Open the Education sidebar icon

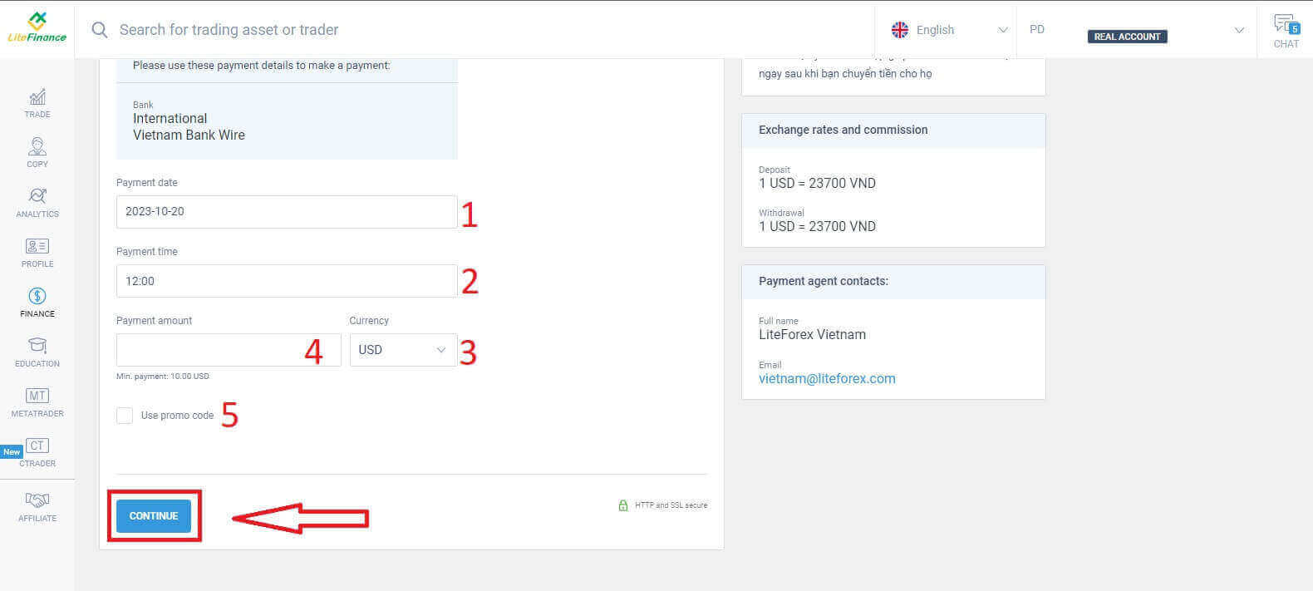tap(37, 346)
